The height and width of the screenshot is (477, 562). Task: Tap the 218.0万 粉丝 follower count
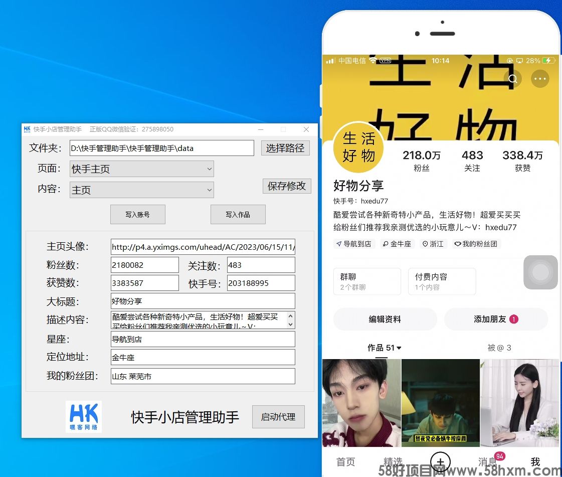pos(422,161)
